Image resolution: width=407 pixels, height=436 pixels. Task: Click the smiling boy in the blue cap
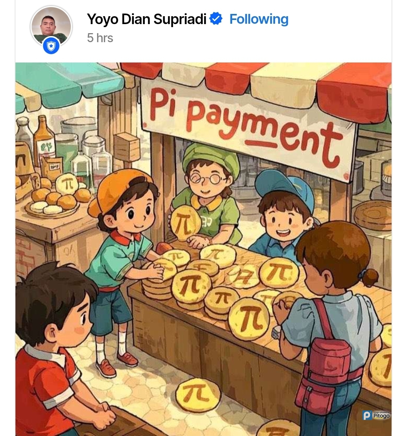(284, 211)
